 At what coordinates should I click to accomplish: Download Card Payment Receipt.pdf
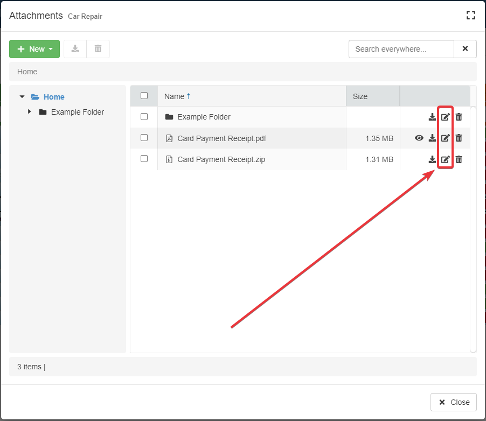coord(432,138)
